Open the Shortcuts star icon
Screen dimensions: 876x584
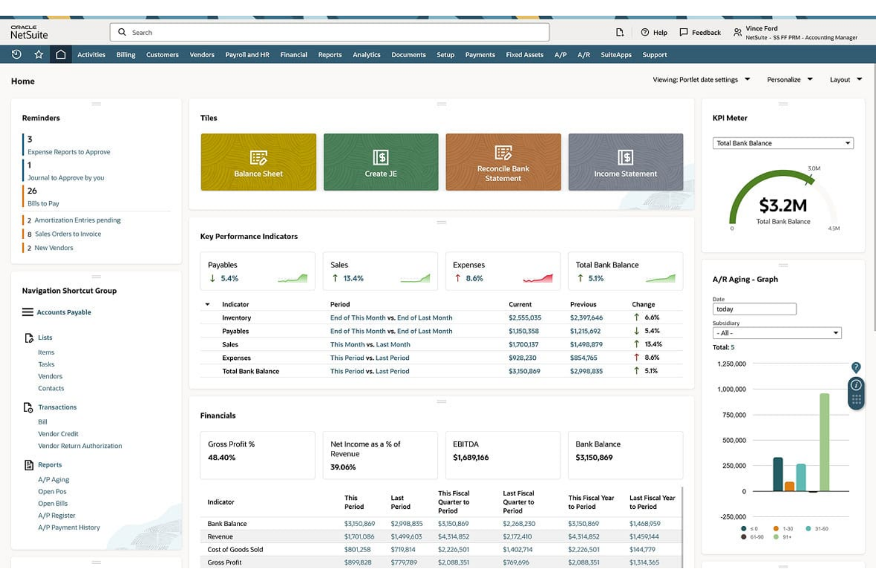coord(38,54)
